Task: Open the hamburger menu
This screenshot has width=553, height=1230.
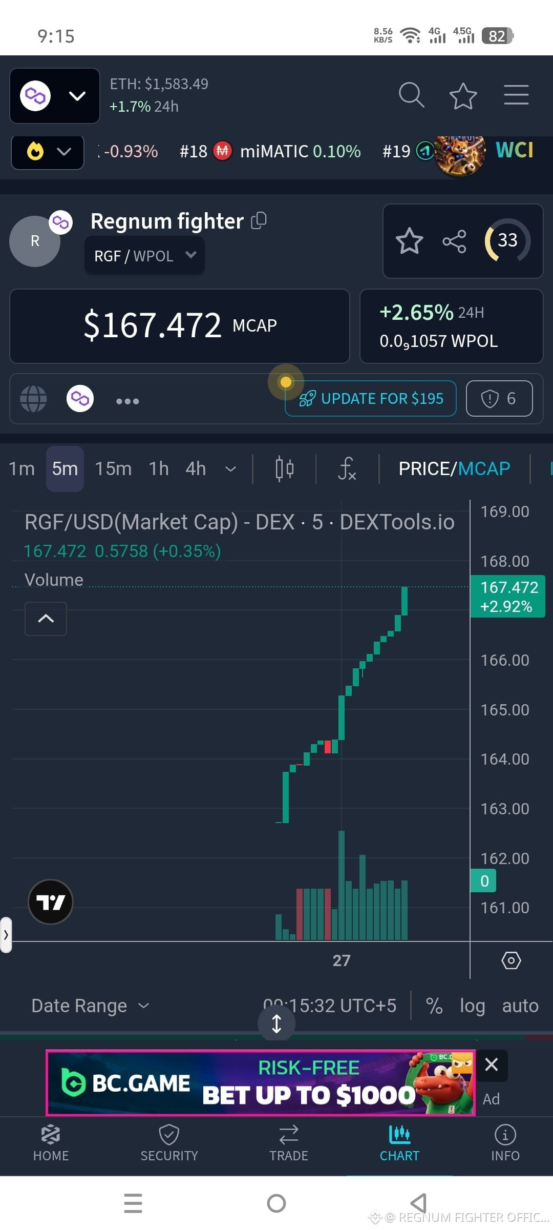Action: [x=516, y=95]
